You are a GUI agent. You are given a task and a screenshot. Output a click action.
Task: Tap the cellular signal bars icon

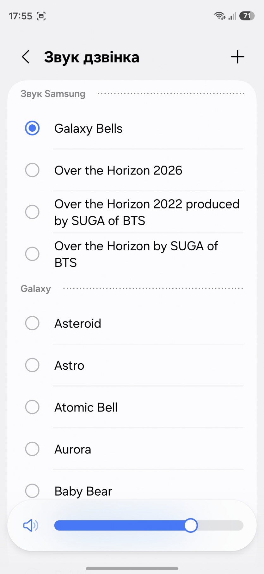[x=232, y=16]
